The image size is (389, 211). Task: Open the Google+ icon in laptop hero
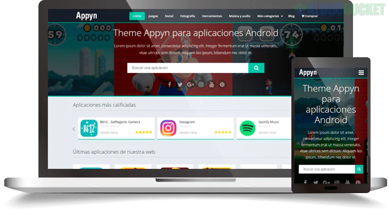point(190,85)
